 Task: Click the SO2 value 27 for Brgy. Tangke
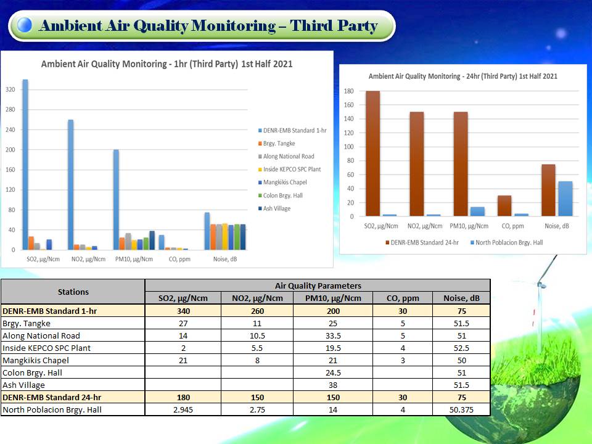click(183, 324)
